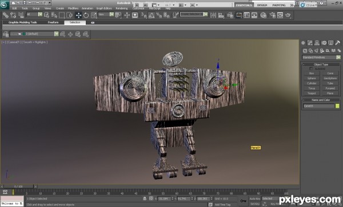Choose the Select Object tool
This screenshot has width=343, height=207.
pos(46,15)
